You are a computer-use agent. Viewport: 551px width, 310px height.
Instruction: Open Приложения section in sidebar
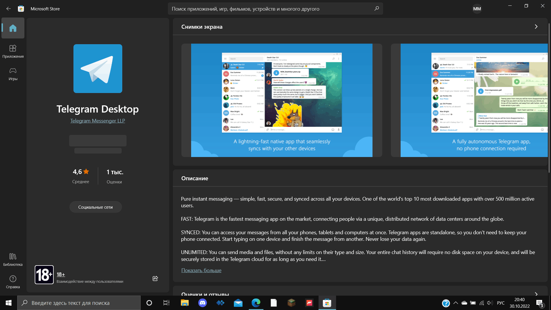click(x=13, y=51)
